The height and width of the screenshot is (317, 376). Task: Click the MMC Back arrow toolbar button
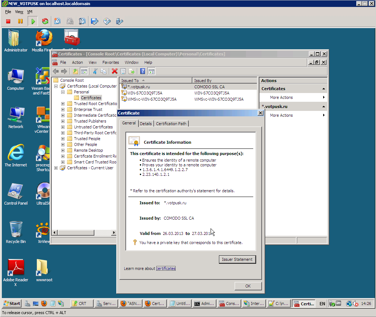[56, 71]
